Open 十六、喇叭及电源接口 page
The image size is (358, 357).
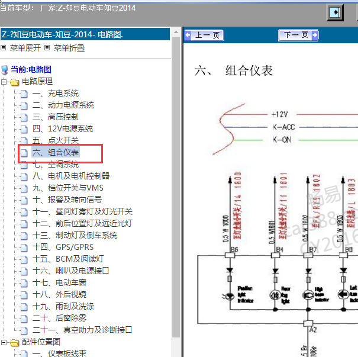click(71, 271)
